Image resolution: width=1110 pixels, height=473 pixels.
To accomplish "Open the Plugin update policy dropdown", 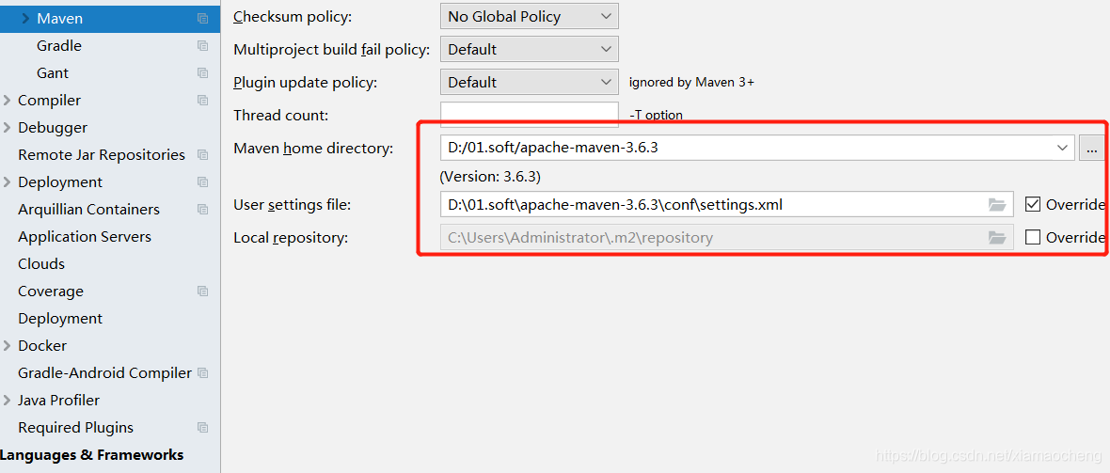I will [x=529, y=82].
